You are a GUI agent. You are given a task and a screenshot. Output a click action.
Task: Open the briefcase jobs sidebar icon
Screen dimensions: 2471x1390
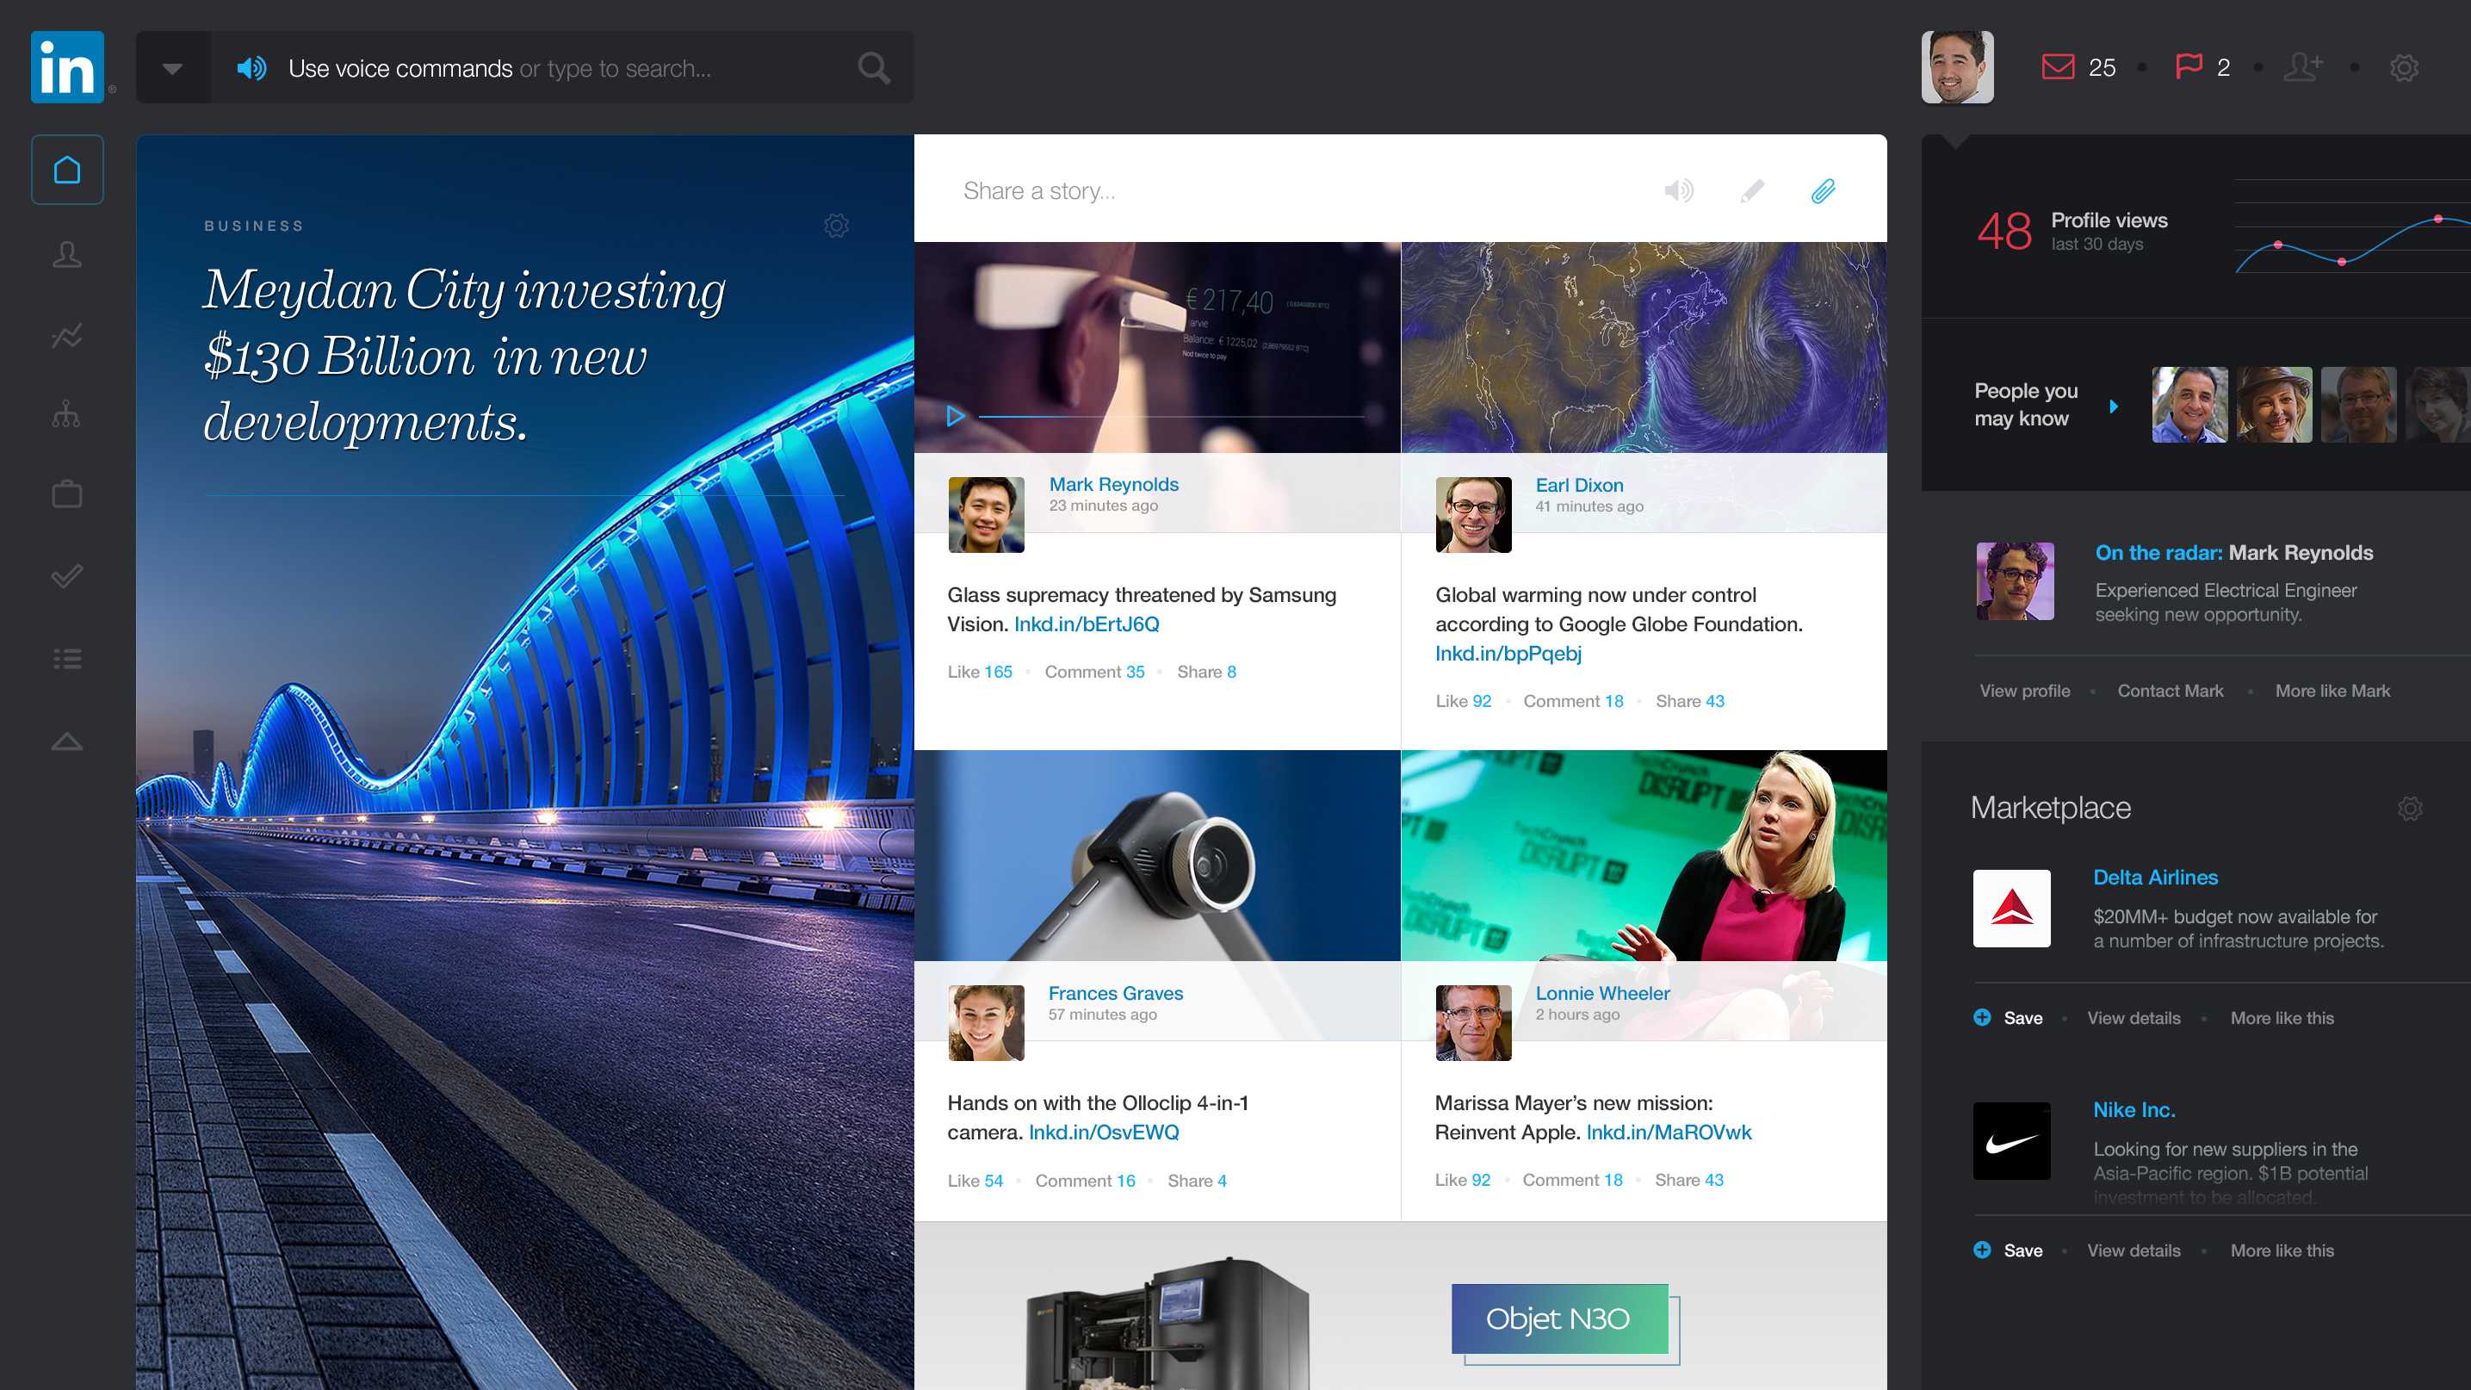click(x=67, y=495)
